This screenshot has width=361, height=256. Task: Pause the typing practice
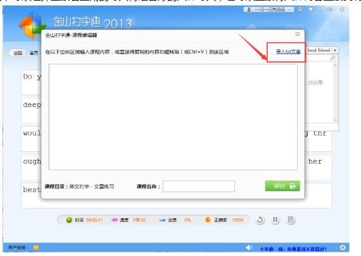[x=275, y=220]
